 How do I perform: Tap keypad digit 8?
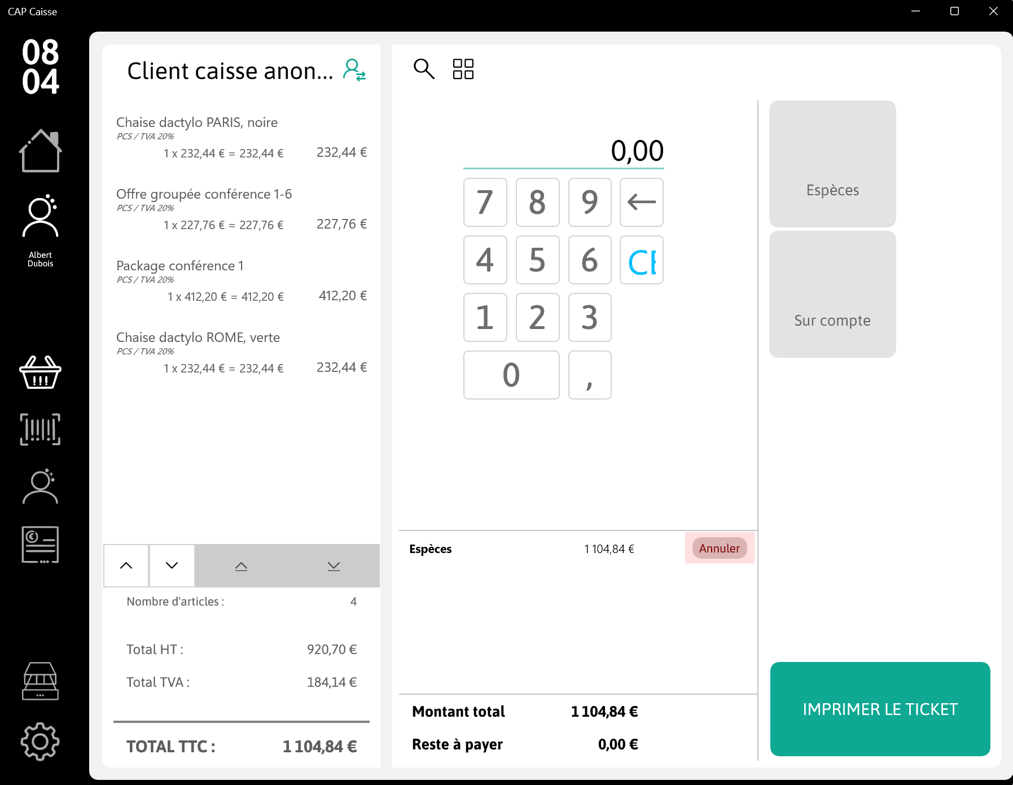click(538, 202)
